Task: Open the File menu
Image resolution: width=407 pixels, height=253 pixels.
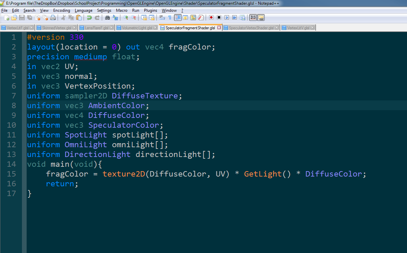Action: pyautogui.click(x=4, y=10)
